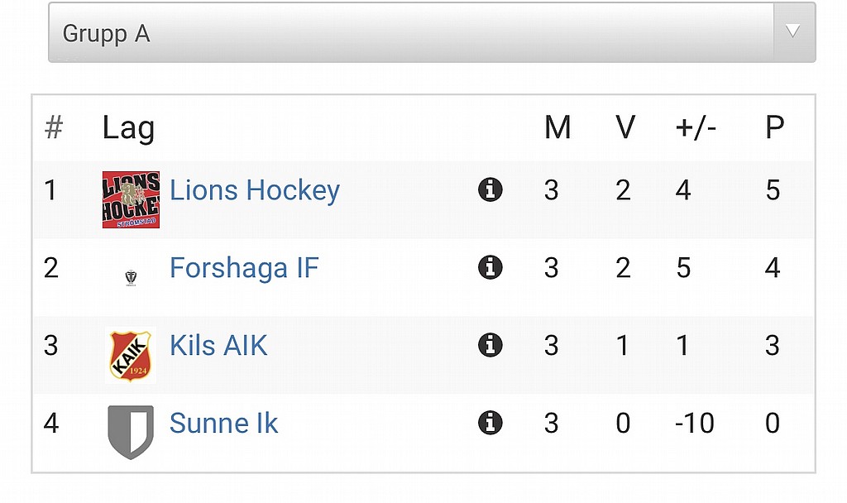Open info icon for Lions Hockey
847x503 pixels.
coord(490,189)
